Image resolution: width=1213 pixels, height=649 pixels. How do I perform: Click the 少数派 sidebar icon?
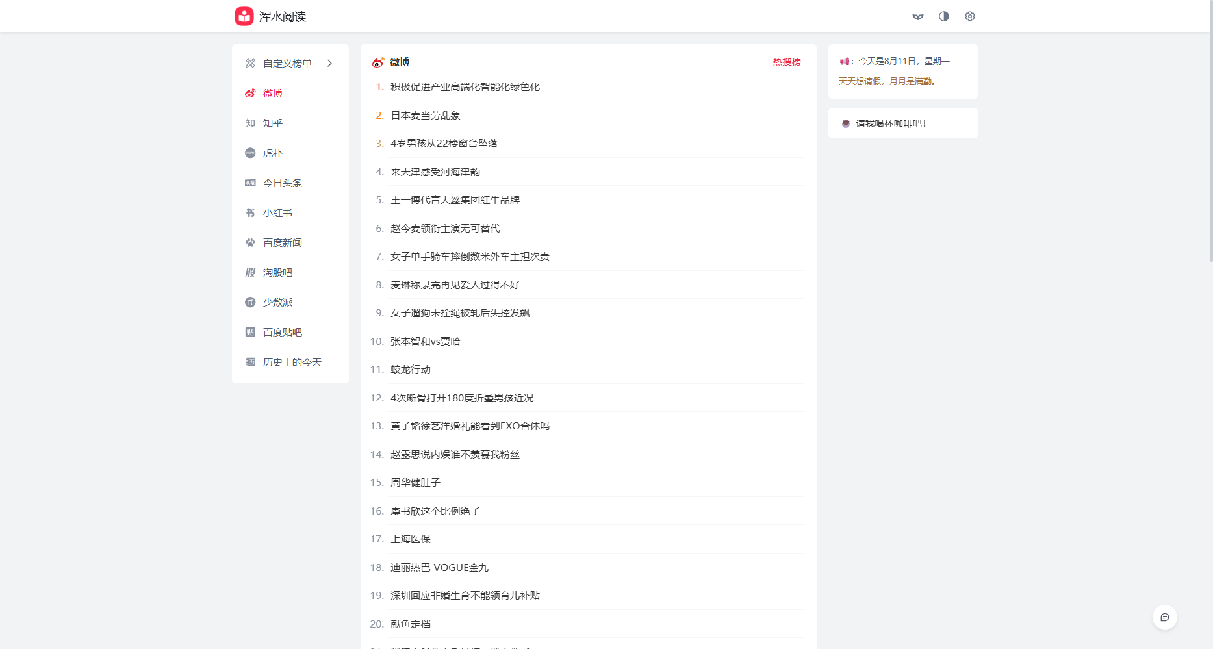[x=250, y=302]
